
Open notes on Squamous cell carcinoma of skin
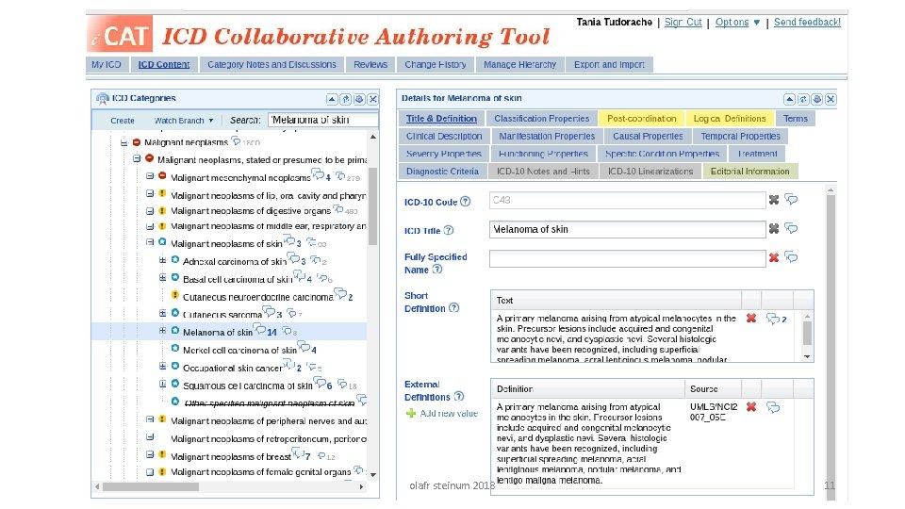322,384
